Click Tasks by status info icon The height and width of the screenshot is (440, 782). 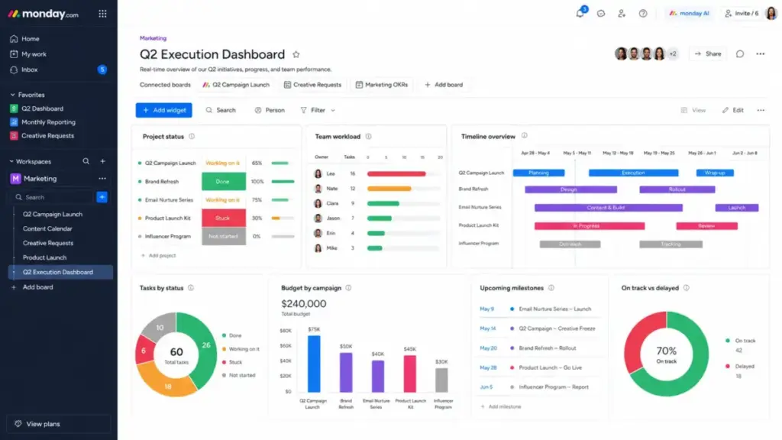[190, 288]
